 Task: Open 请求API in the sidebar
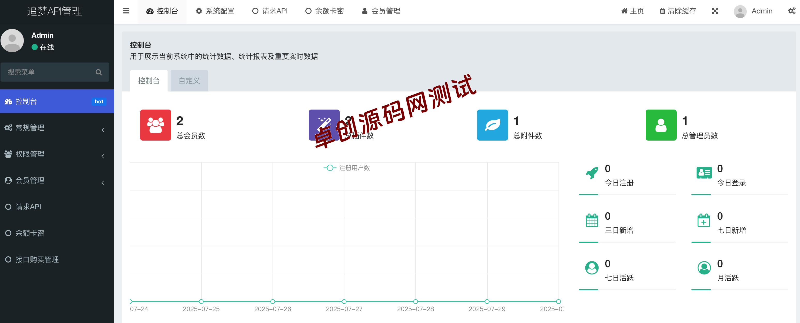pos(57,207)
